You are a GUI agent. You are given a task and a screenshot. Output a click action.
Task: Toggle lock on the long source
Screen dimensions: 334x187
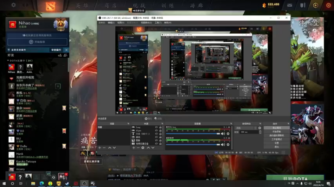coord(160,127)
